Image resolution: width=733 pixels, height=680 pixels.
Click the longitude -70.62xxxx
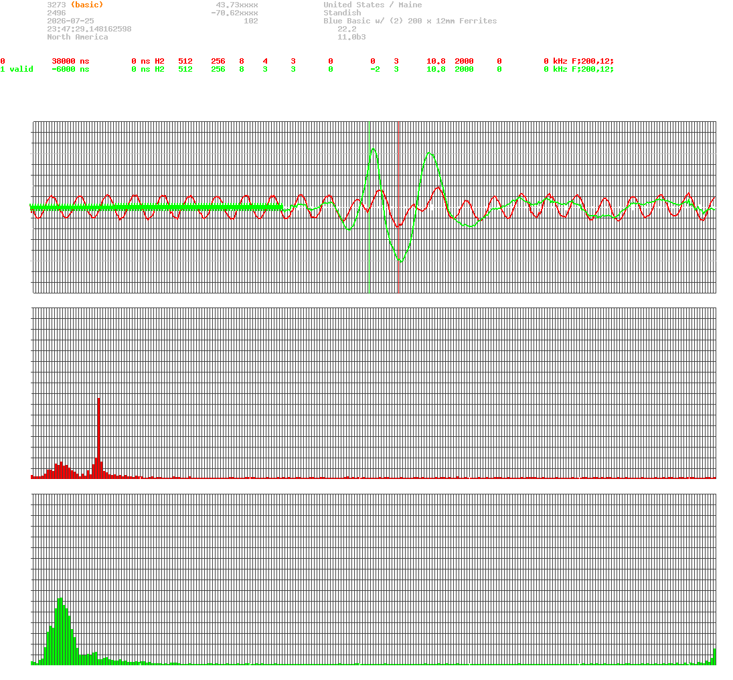tap(234, 13)
